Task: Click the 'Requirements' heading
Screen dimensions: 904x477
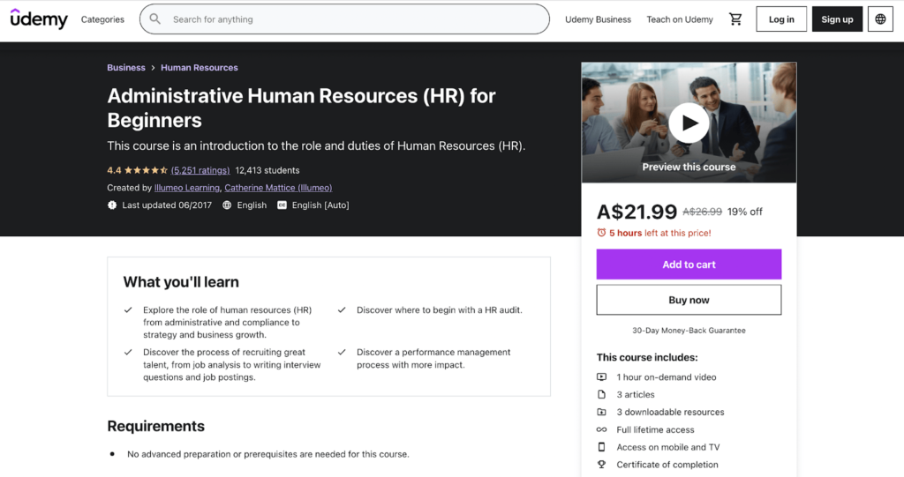Action: click(155, 426)
